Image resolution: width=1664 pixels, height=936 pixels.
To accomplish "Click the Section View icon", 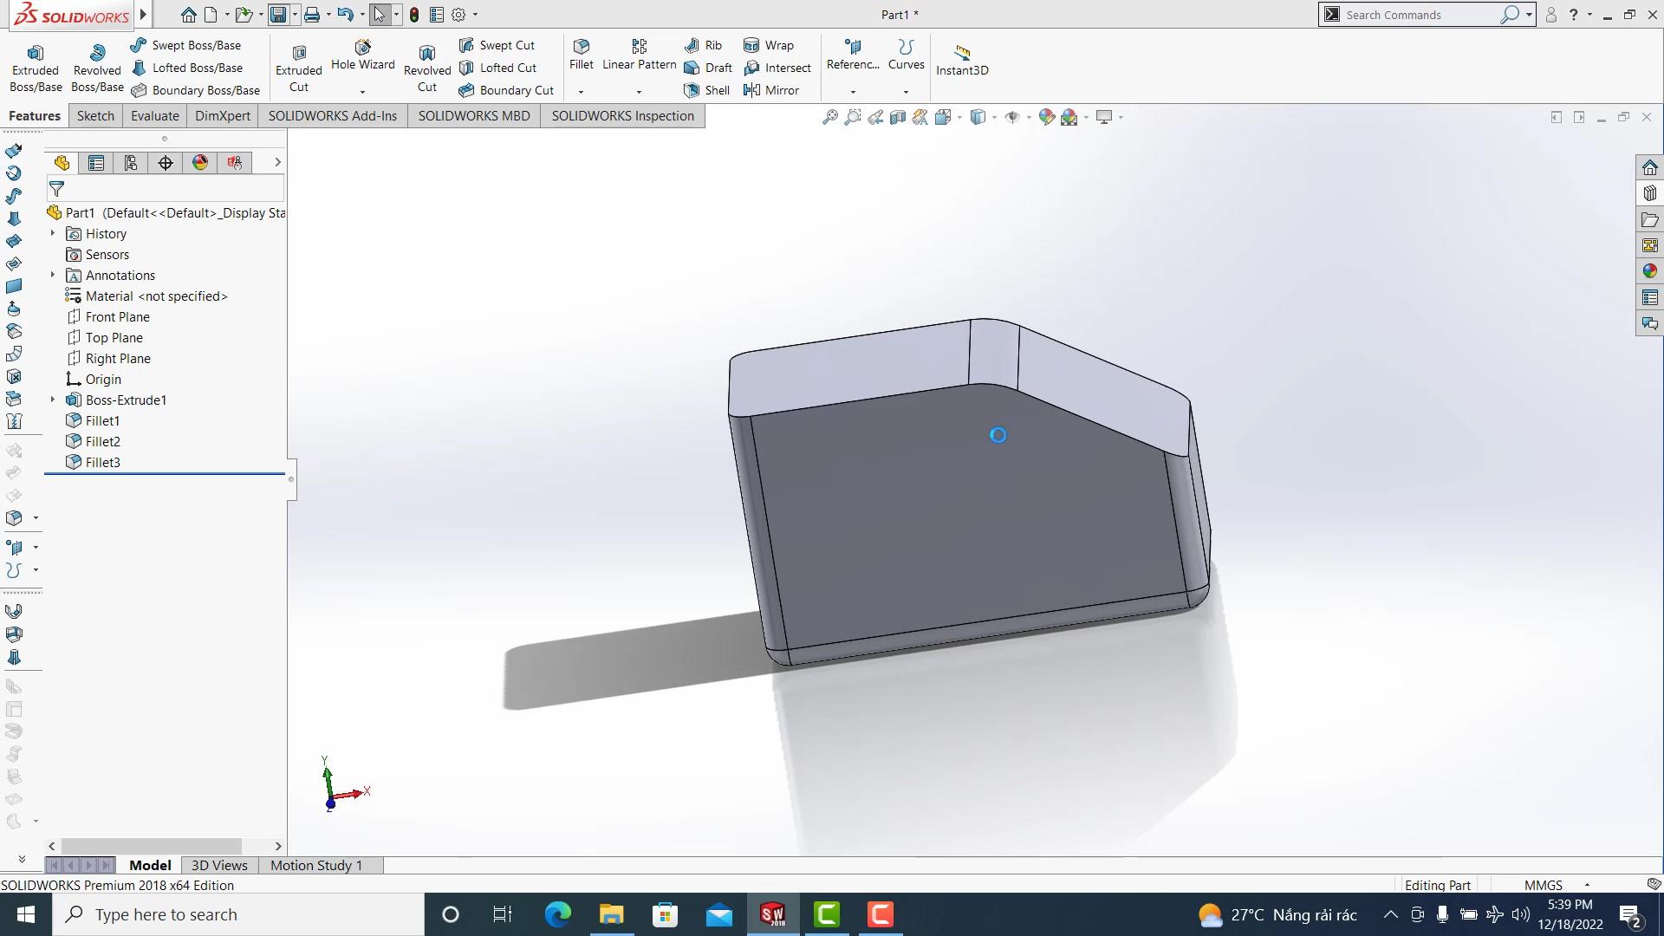I will [x=898, y=117].
